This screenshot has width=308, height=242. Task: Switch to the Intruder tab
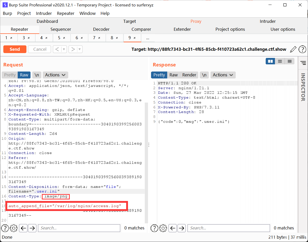click(268, 21)
